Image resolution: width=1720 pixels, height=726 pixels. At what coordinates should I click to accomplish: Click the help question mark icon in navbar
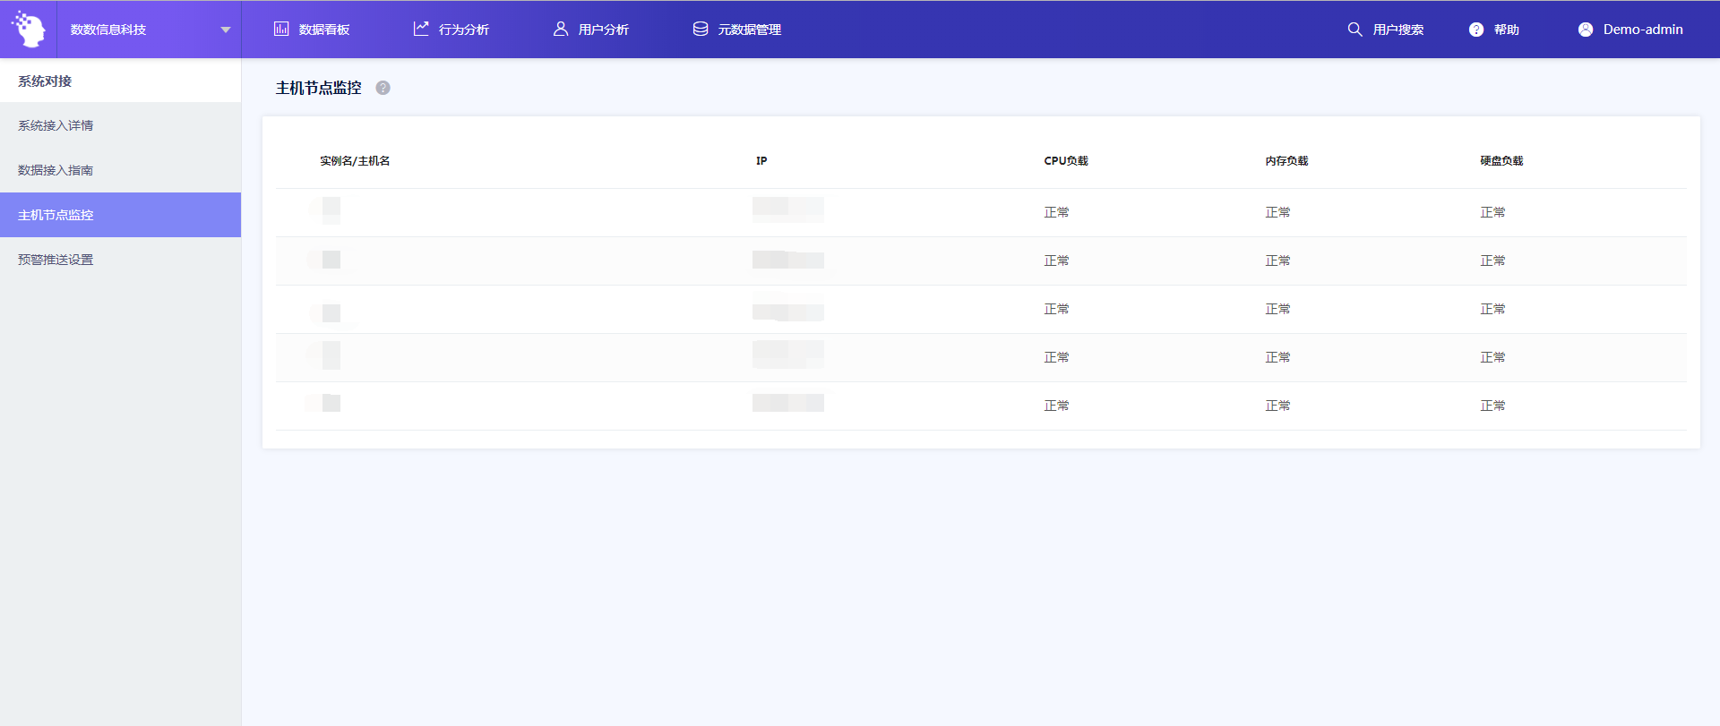1476,30
